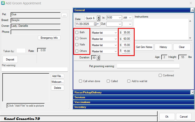Click the Webcam... button
195x122 pixels.
click(57, 82)
